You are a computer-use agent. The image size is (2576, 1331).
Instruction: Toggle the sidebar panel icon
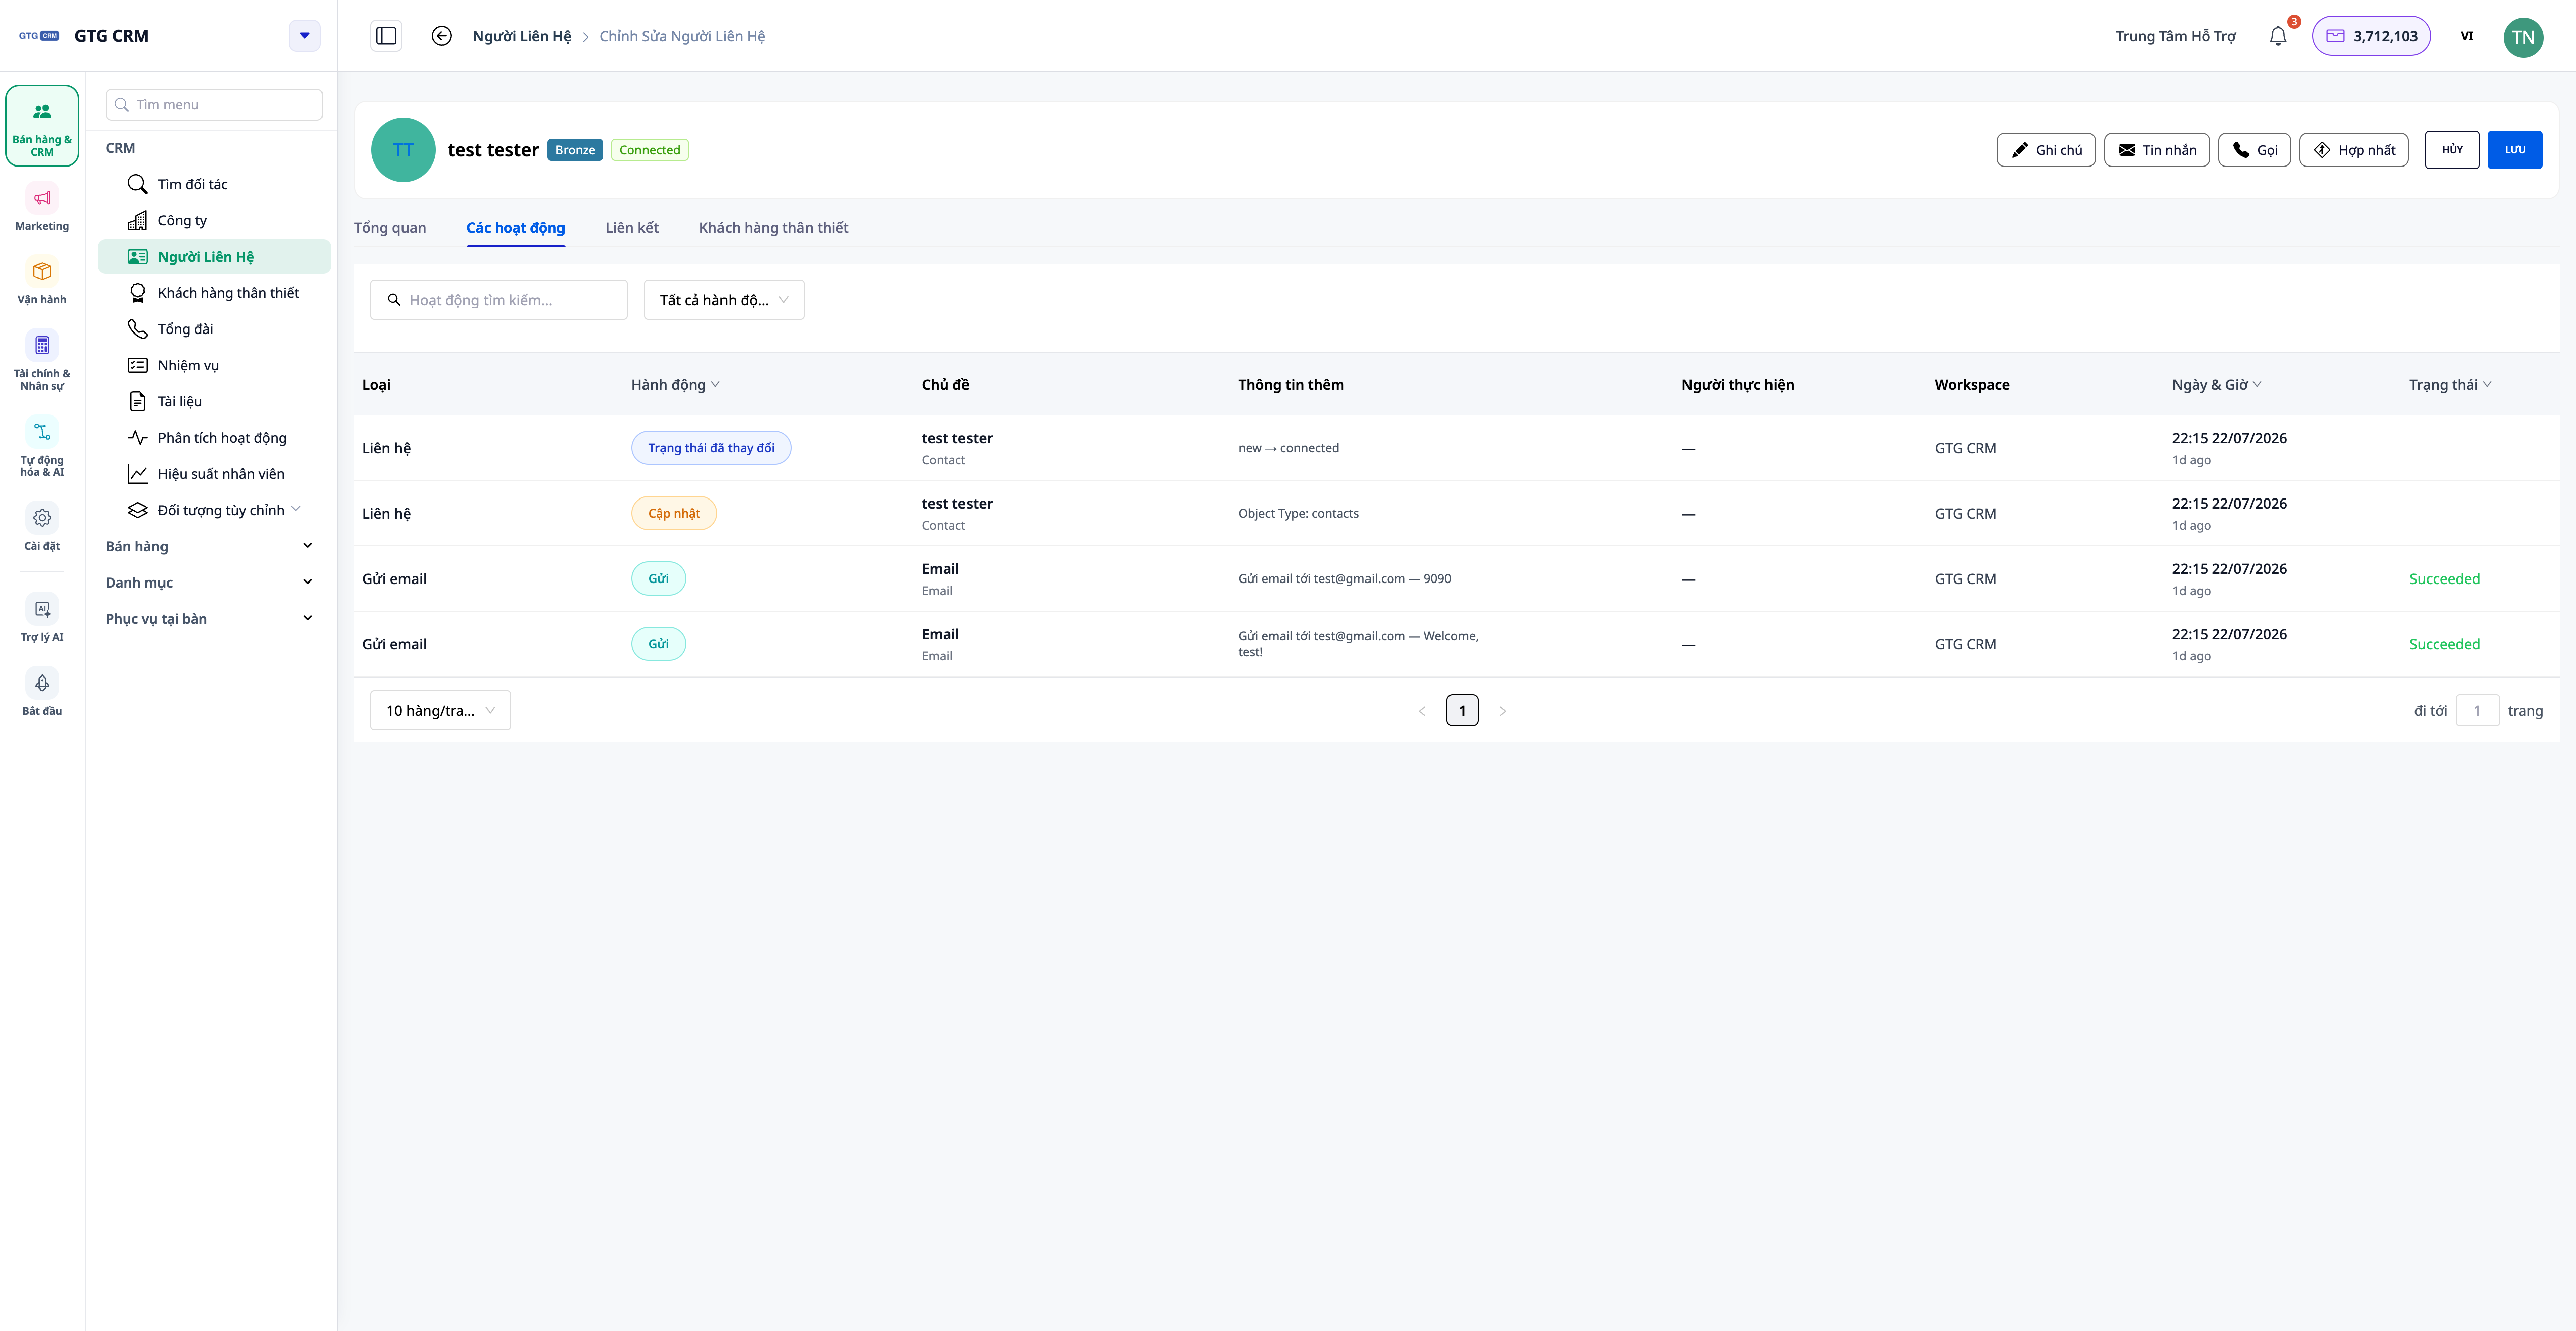[386, 36]
